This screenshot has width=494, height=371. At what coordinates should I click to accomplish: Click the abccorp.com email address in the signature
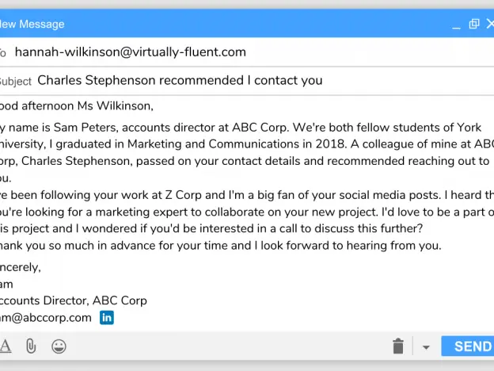coord(46,317)
